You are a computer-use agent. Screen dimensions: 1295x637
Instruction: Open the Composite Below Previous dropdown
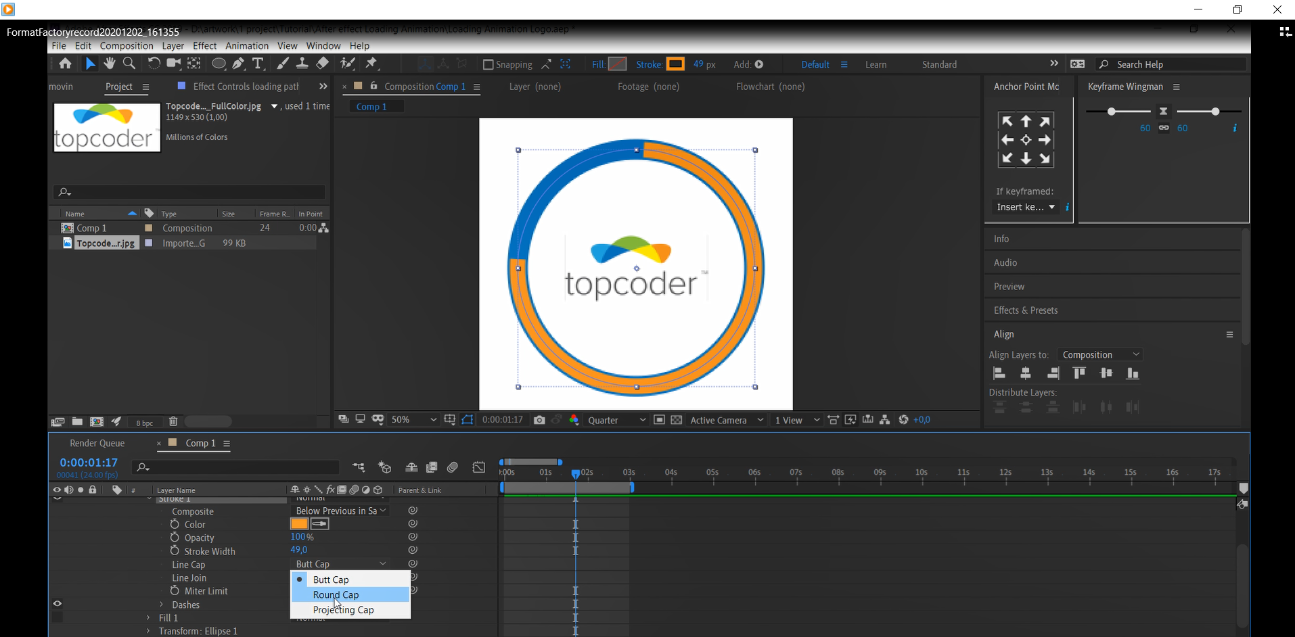[x=341, y=511]
